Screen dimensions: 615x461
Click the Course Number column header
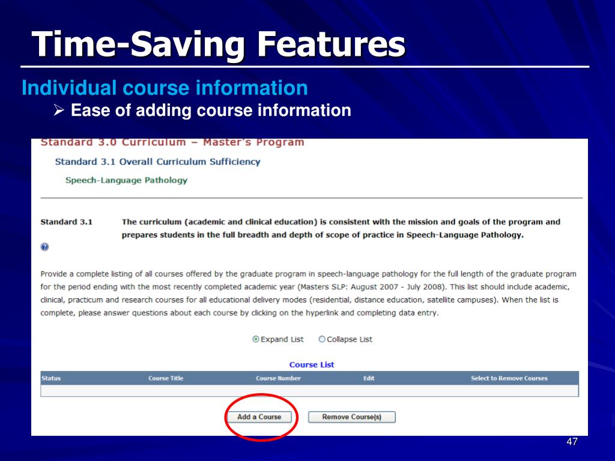[278, 378]
